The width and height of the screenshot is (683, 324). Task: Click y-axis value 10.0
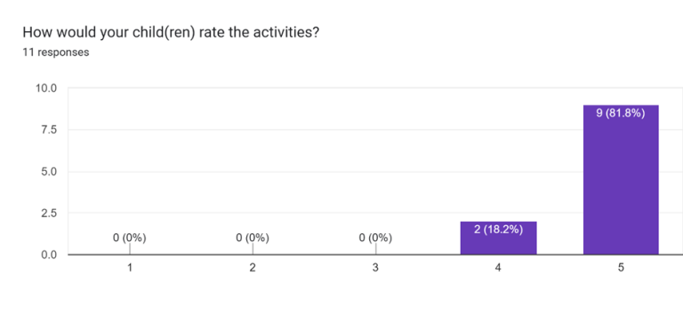click(x=46, y=88)
